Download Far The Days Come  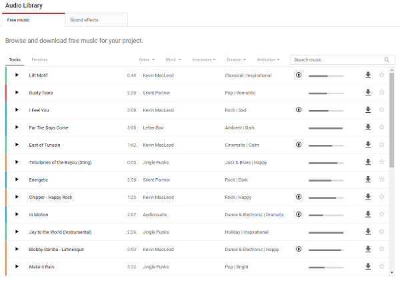(x=368, y=127)
